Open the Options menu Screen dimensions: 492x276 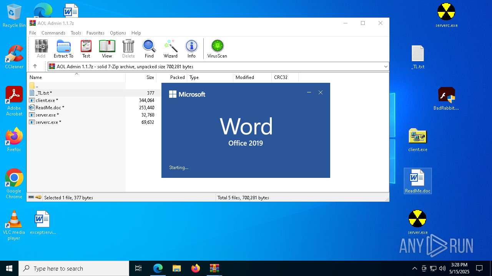pos(118,33)
